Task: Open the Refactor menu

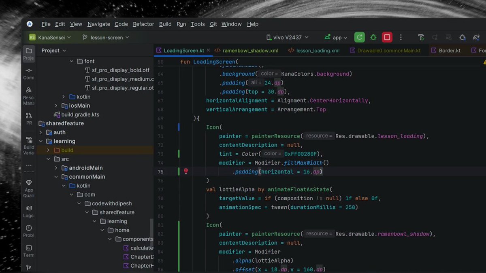Action: [143, 24]
